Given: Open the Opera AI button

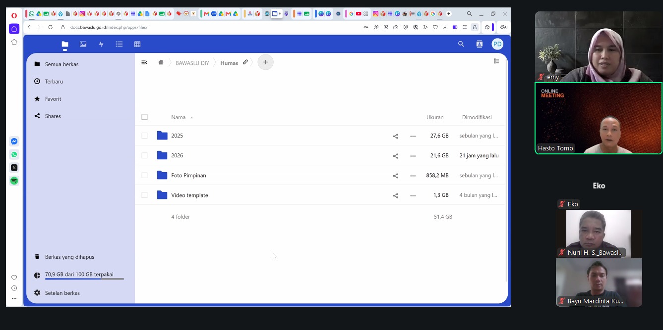Looking at the screenshot, I should click(x=503, y=27).
